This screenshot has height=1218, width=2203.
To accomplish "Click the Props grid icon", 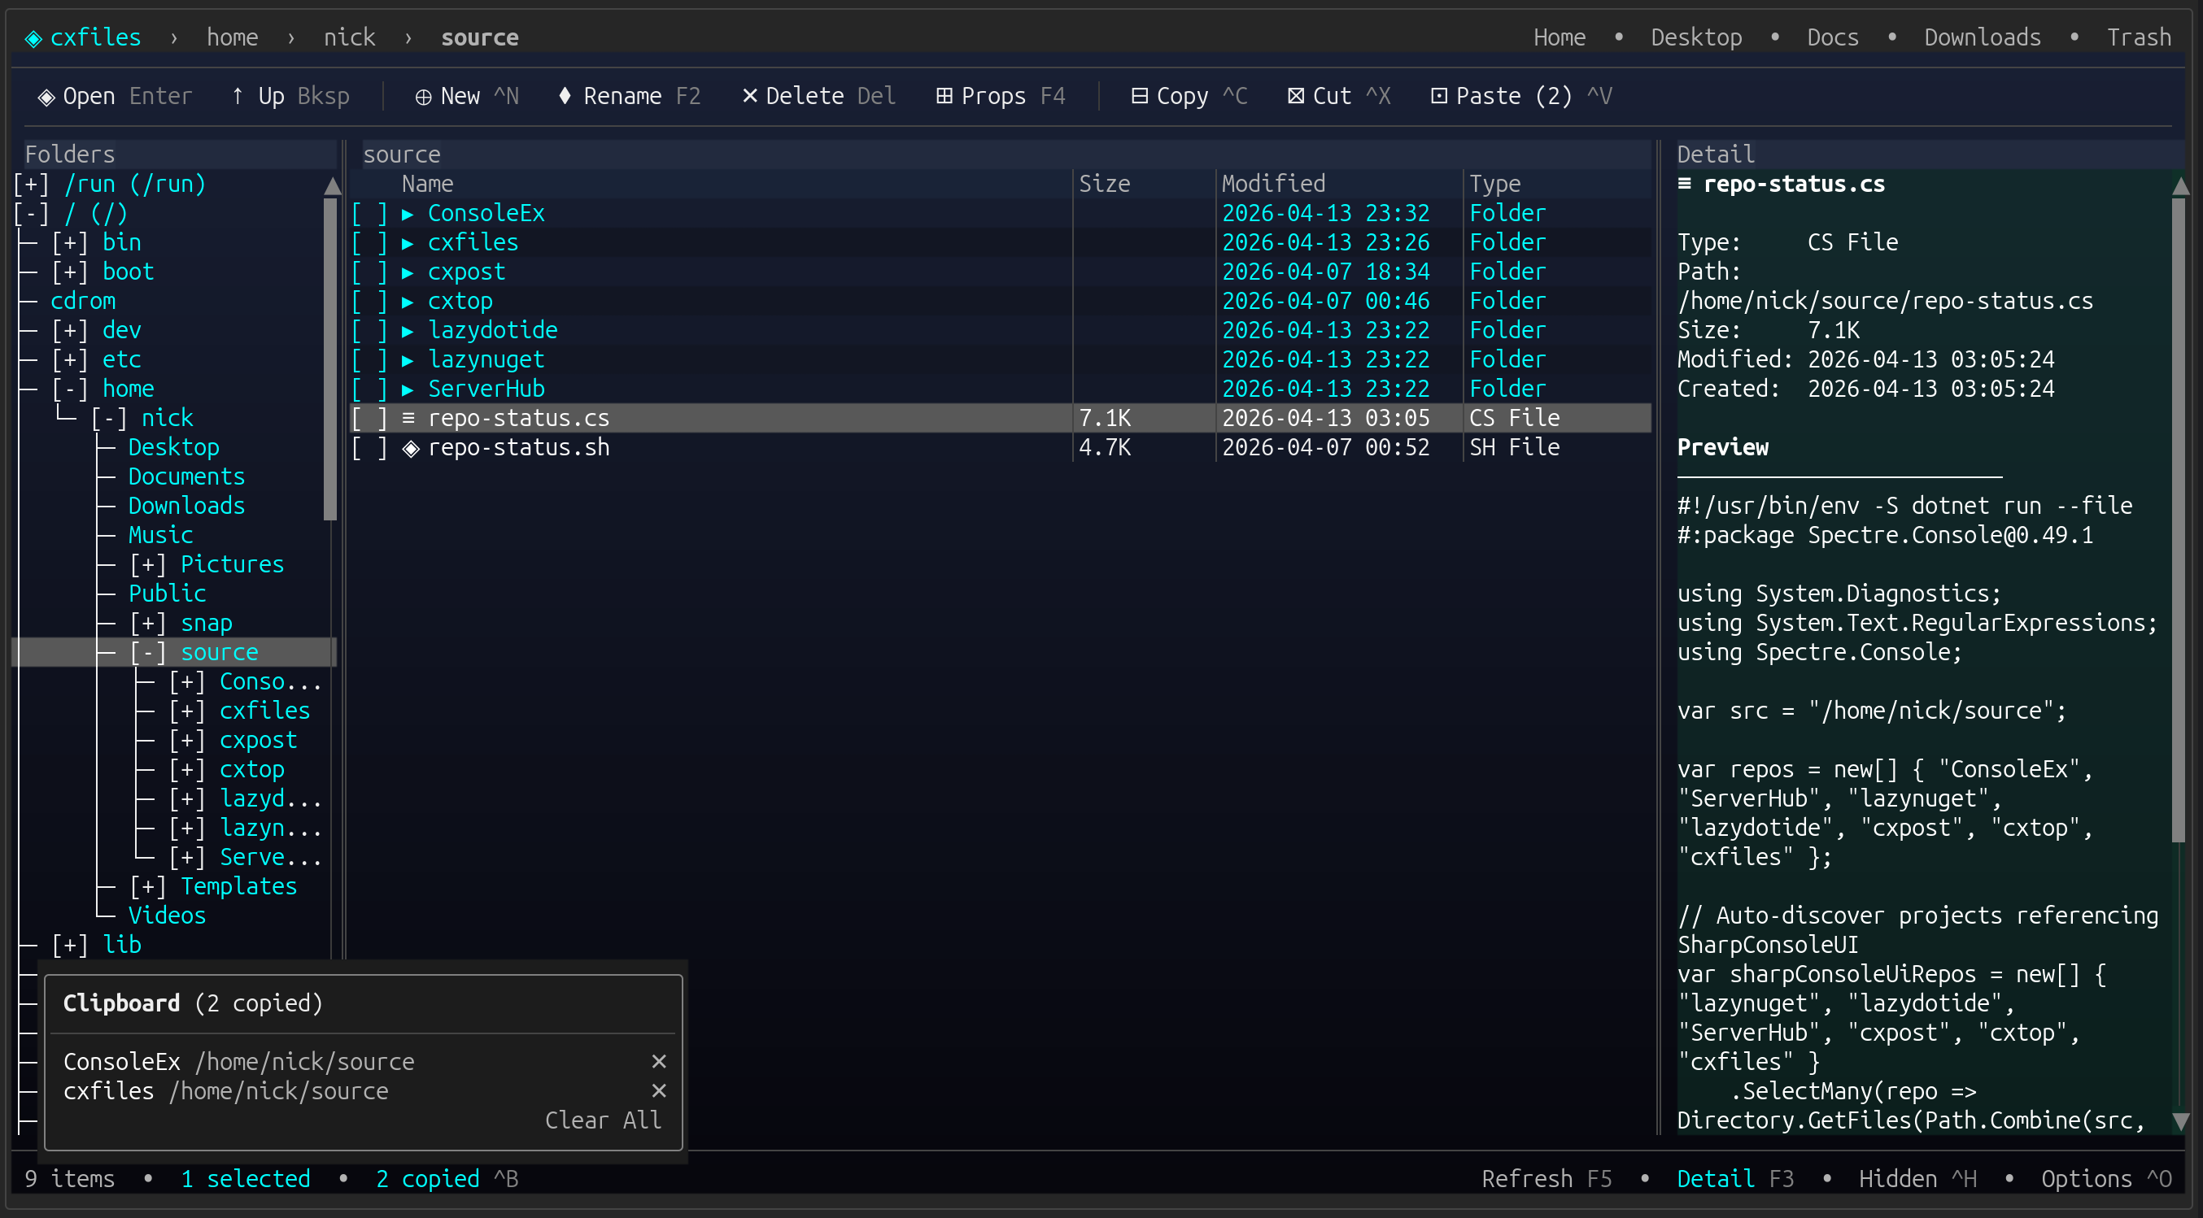I will click(x=944, y=96).
